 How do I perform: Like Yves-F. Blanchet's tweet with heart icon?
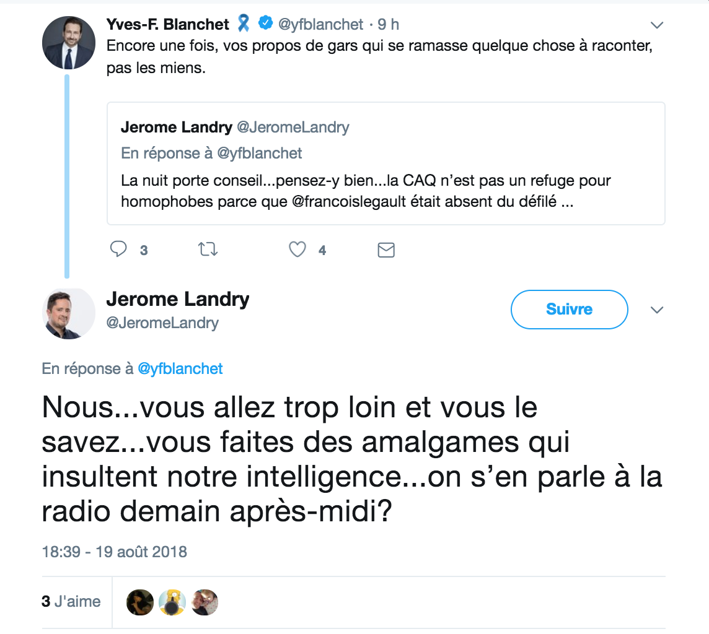[x=297, y=250]
